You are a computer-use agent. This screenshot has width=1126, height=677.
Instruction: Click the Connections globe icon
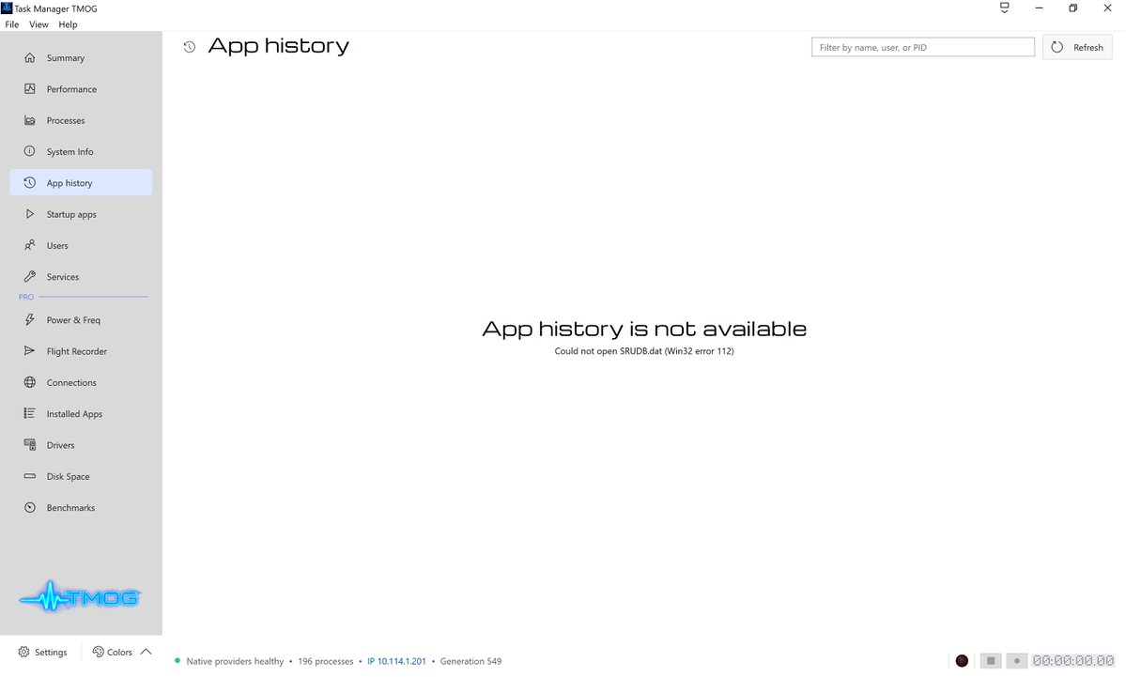[x=29, y=383]
